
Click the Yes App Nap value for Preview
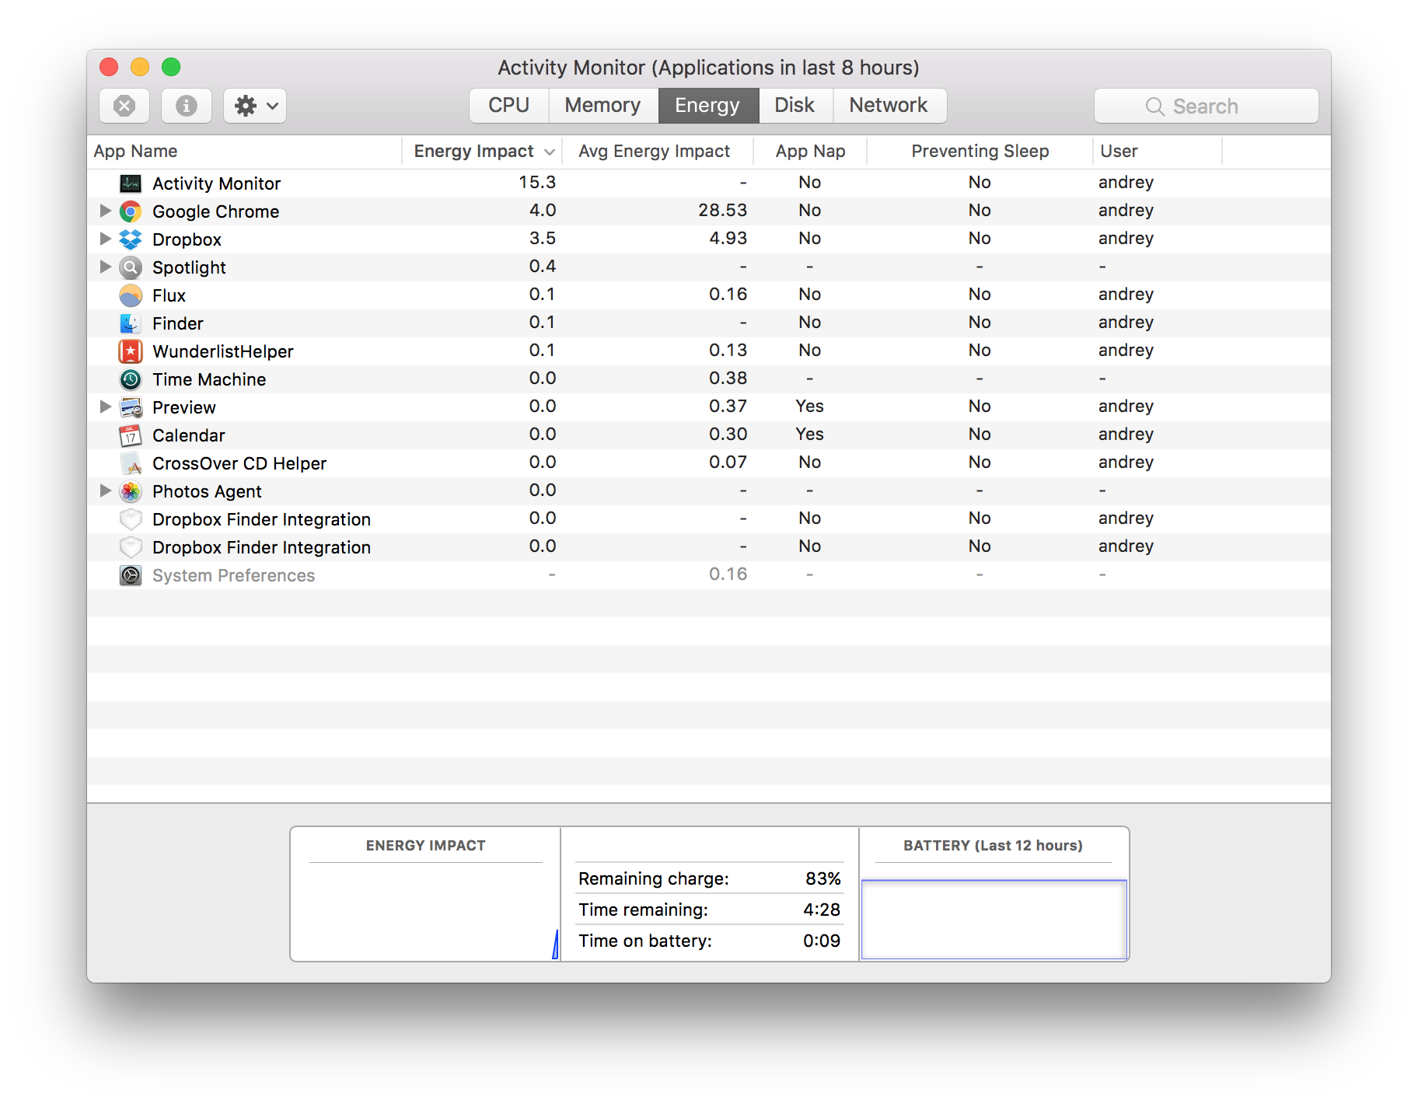click(x=809, y=406)
